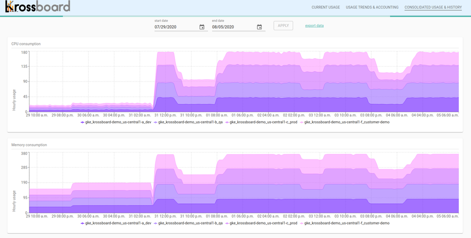Click the Krossboard logo
Screen dimensions: 471x238
(37, 7)
